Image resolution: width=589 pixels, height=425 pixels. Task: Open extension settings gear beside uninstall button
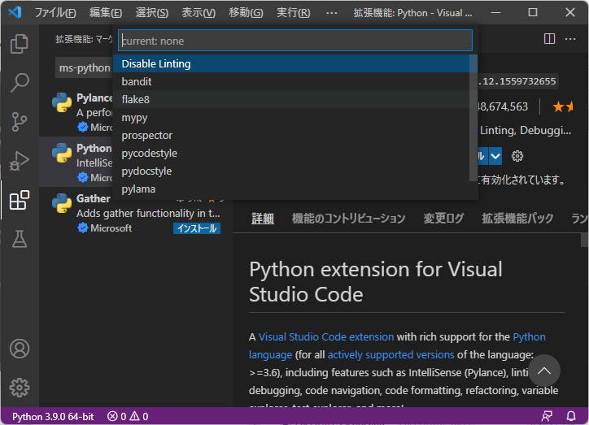click(517, 156)
